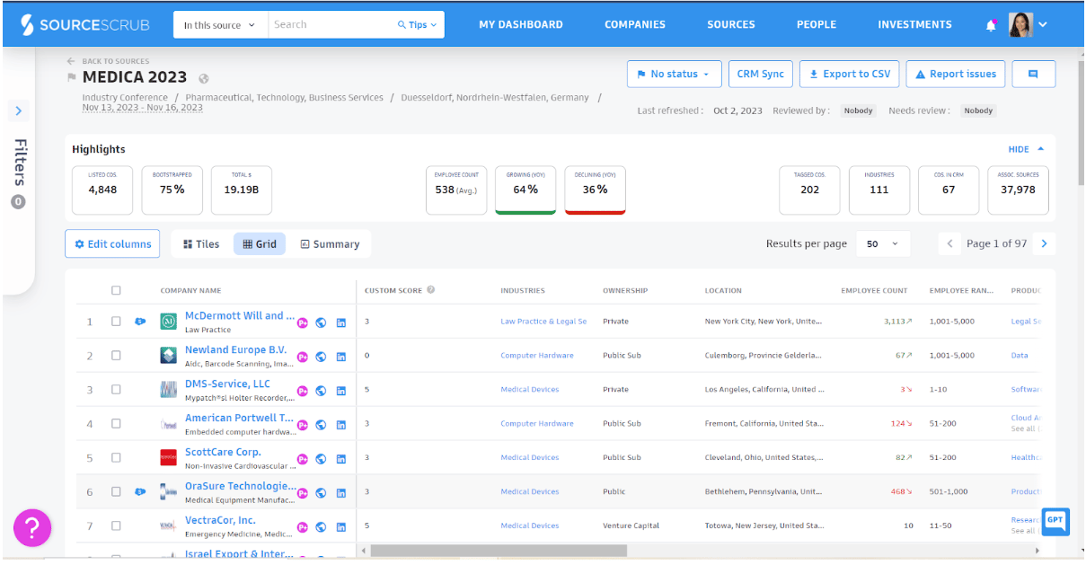The height and width of the screenshot is (565, 1086).
Task: Go to next page arrow
Action: [1044, 243]
